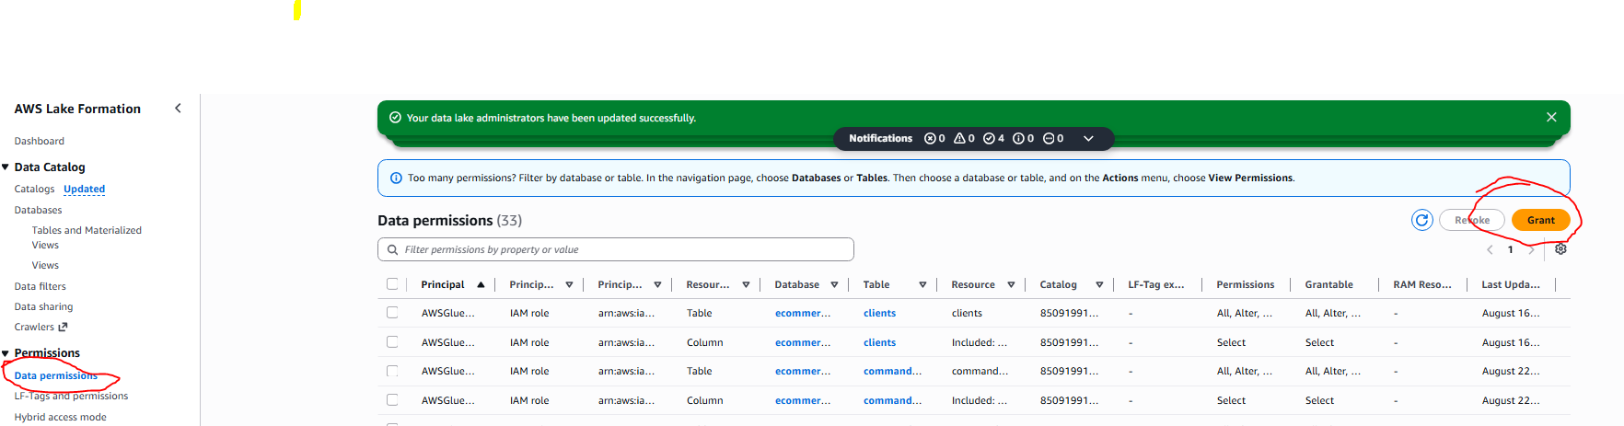Open clients table link in second row
Image resolution: width=1624 pixels, height=426 pixels.
[x=879, y=342]
